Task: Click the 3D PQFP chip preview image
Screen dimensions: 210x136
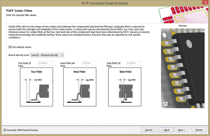Action: pos(183,67)
